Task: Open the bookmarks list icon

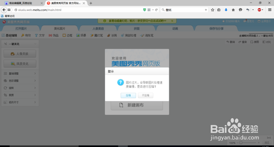Action: click(219, 10)
